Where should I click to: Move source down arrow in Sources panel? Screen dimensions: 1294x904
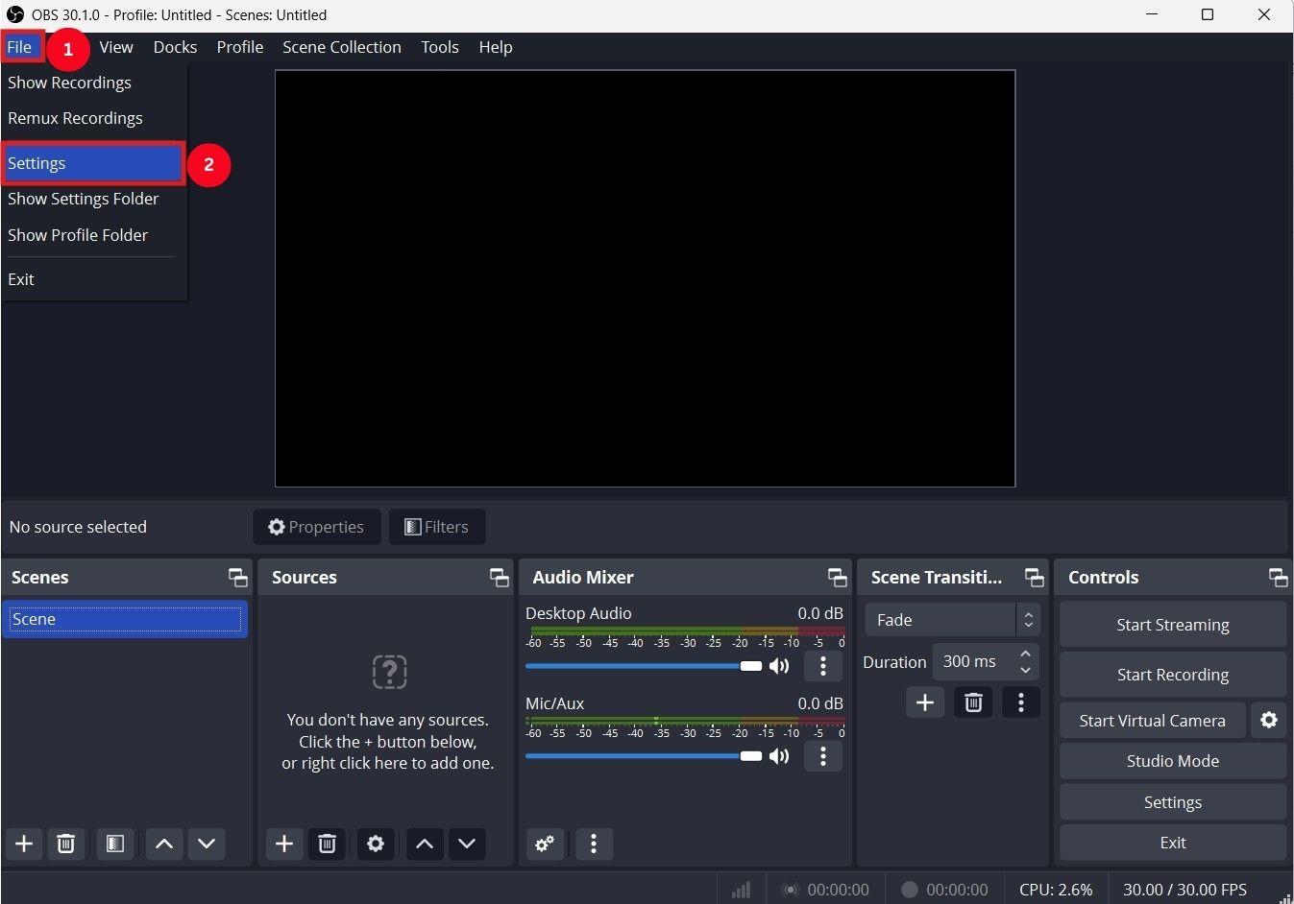467,844
